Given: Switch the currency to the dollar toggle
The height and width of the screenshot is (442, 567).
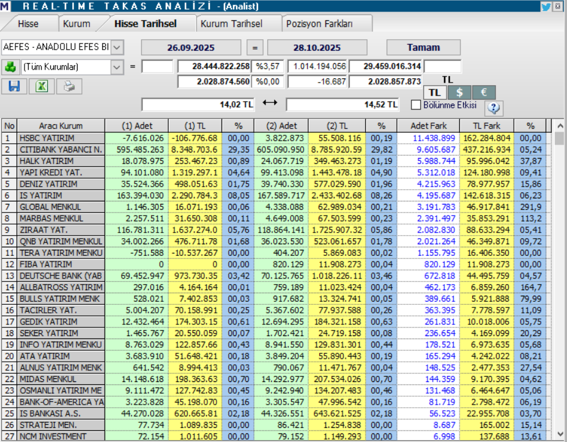Looking at the screenshot, I should click(x=459, y=92).
